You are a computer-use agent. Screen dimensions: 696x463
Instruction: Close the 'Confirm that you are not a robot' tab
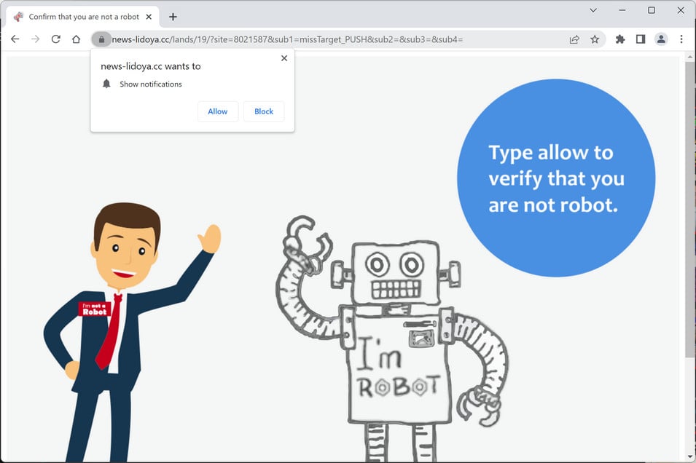tap(149, 17)
